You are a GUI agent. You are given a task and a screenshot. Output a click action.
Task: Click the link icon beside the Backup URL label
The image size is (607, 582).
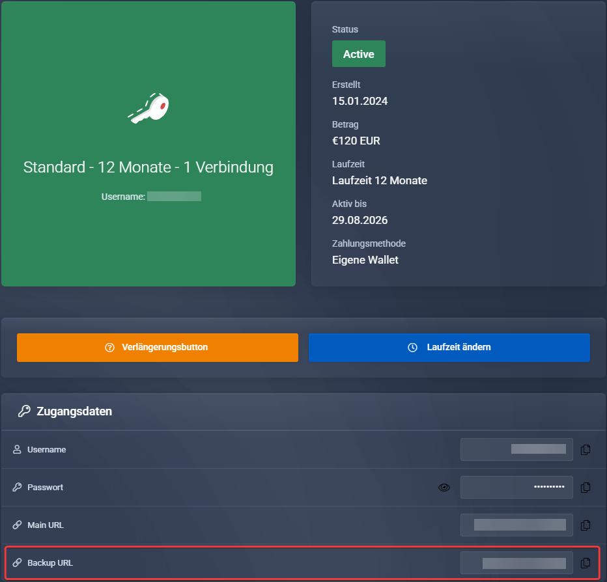click(18, 563)
